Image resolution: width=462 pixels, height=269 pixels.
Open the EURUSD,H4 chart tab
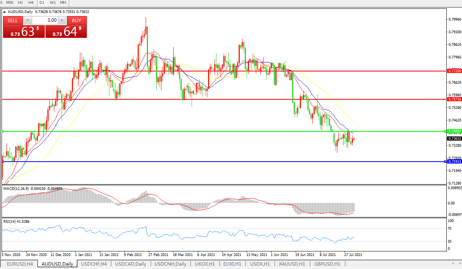tap(20, 264)
